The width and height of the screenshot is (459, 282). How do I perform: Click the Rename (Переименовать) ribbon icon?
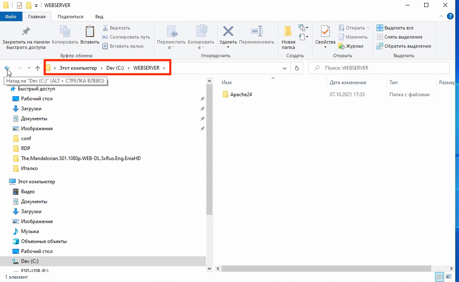click(257, 32)
